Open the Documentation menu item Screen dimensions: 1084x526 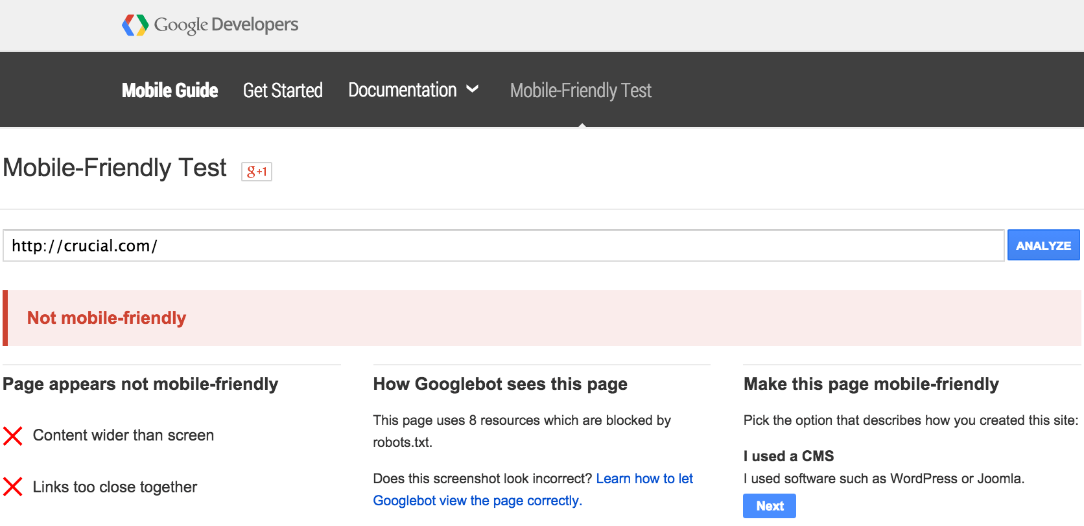pos(403,89)
